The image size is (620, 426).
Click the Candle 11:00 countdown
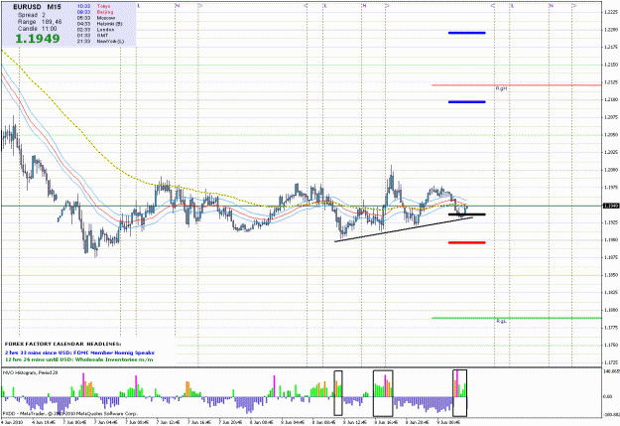coord(37,29)
